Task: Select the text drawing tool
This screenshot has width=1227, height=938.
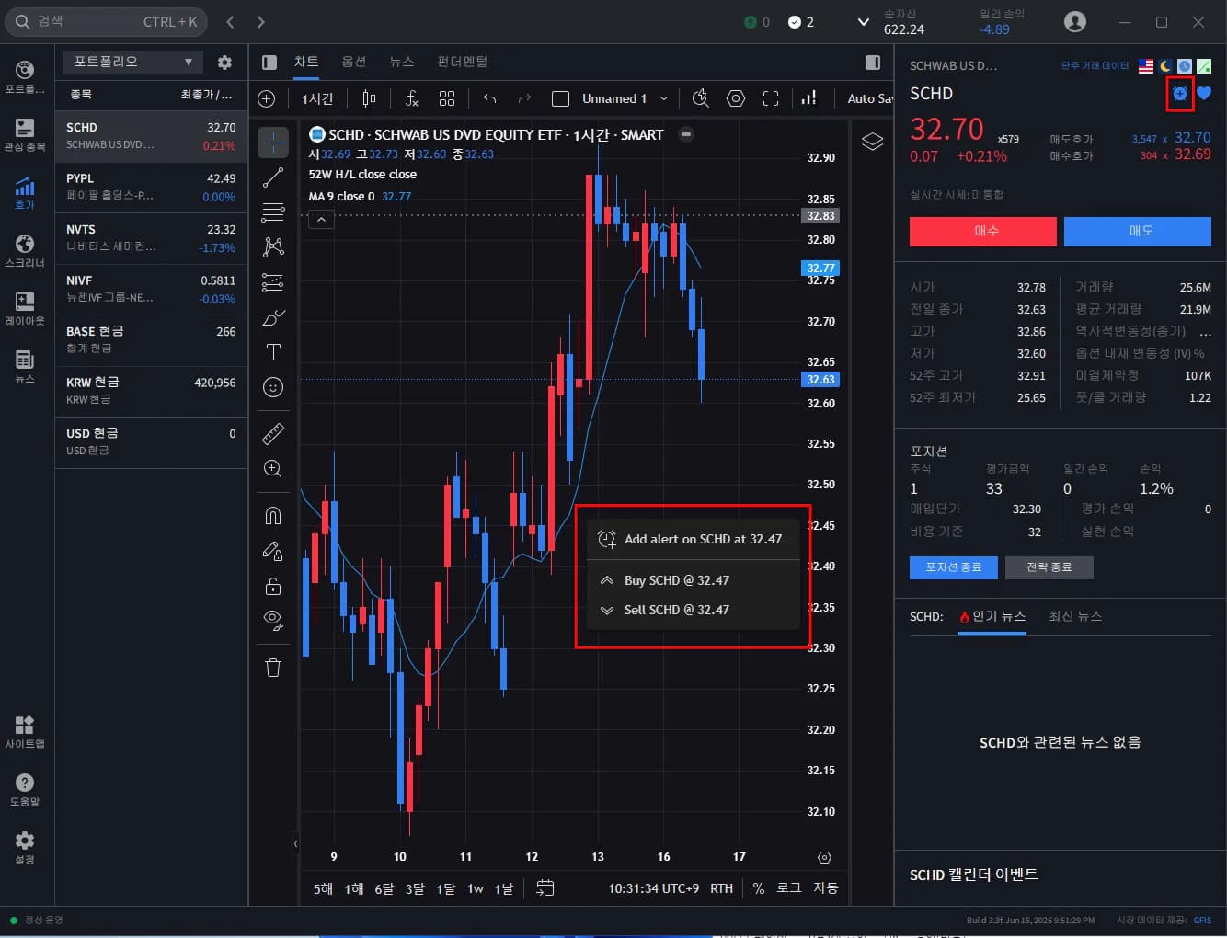Action: click(x=273, y=352)
